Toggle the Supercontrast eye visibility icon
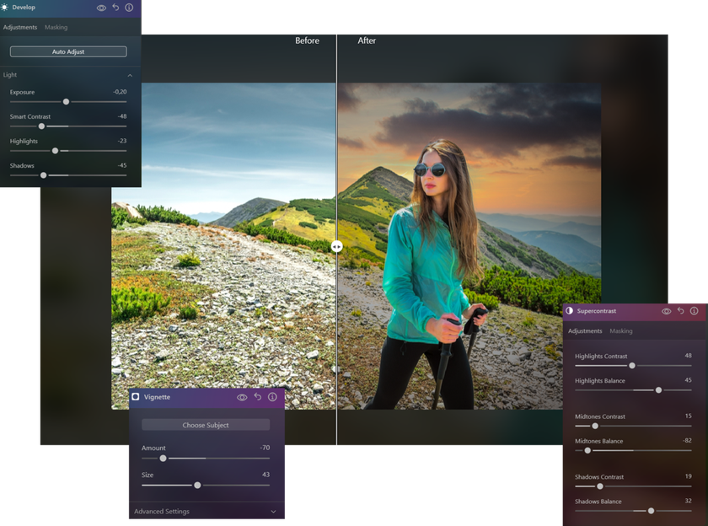The width and height of the screenshot is (708, 526). (667, 311)
